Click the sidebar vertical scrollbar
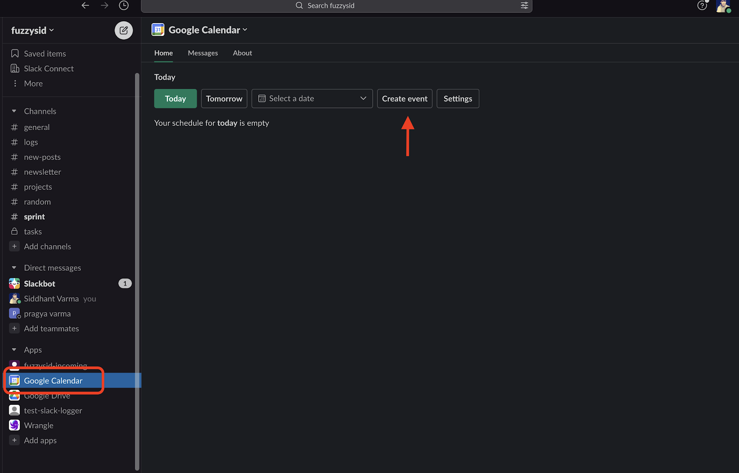 click(x=137, y=271)
